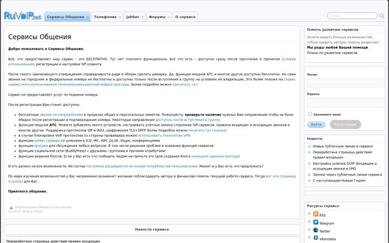This screenshot has width=389, height=243.
Task: Open the Twitter text link
Action: 325,231
